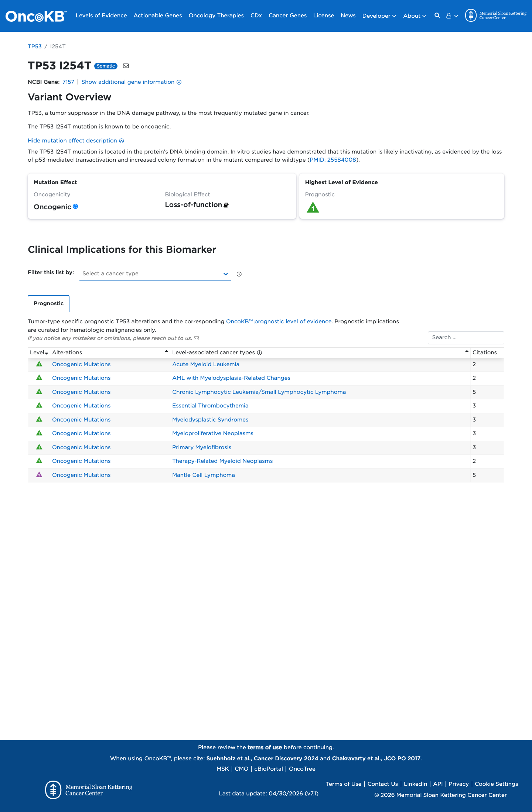Open Myeloproliferative Neoplasms link
This screenshot has width=532, height=812.
click(x=213, y=433)
